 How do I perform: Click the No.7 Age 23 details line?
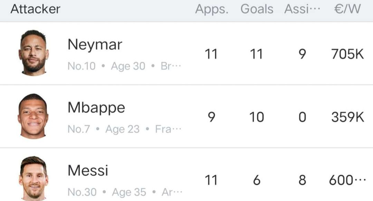124,129
